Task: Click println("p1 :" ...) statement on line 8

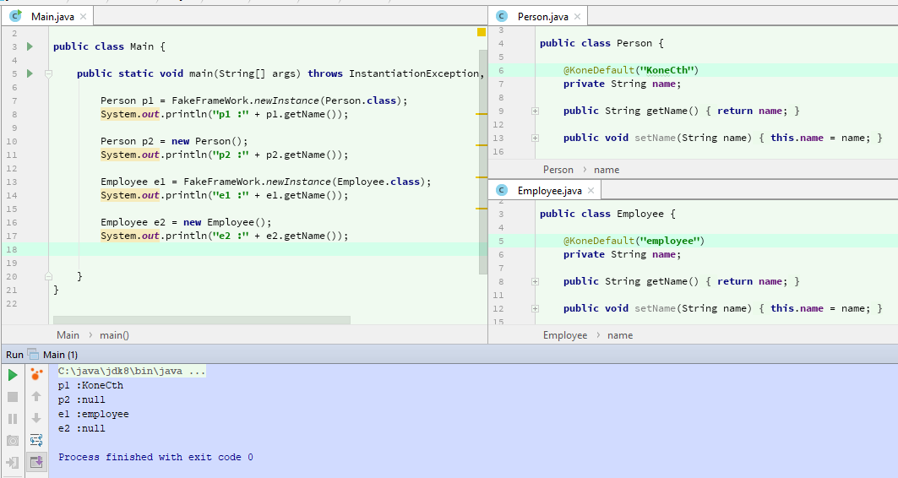Action: [224, 115]
